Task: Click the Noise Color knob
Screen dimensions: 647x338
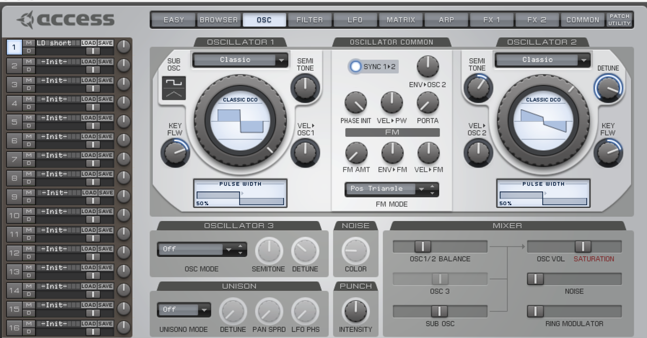Action: (356, 251)
